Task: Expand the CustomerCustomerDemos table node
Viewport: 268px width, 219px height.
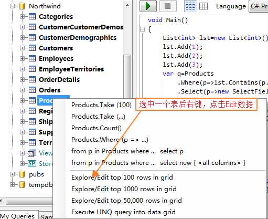Action: 22,27
